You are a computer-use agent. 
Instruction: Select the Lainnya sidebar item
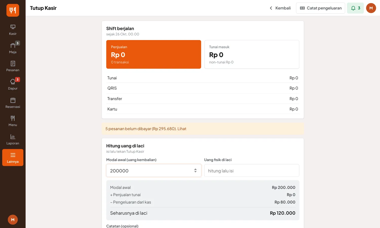point(13,158)
